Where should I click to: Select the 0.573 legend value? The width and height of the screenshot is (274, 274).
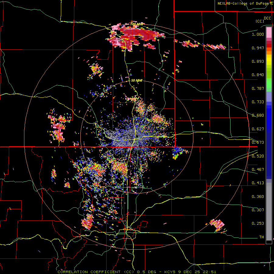tap(258, 142)
